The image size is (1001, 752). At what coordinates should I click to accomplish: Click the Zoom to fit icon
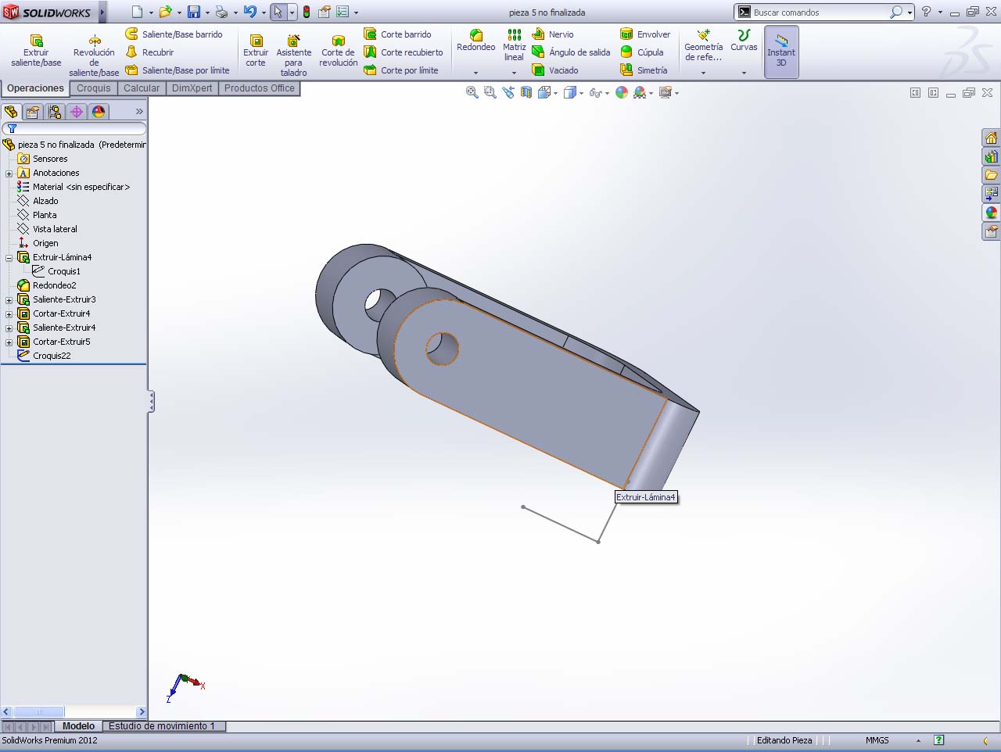pyautogui.click(x=472, y=92)
